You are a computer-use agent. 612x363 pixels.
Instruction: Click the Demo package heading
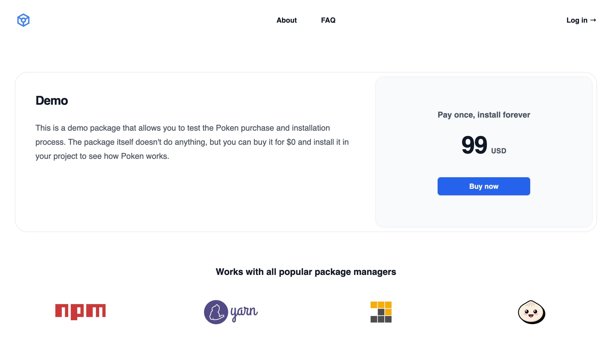(52, 101)
